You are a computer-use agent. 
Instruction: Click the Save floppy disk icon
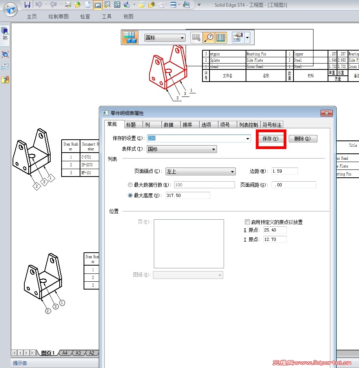[27, 4]
